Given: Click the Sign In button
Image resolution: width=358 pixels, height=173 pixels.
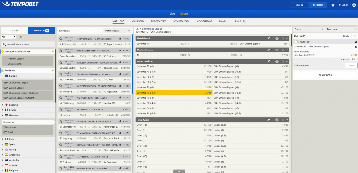Looking at the screenshot, I should pos(299,5).
